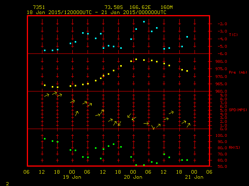Click the longitude value 166.62E

pyautogui.click(x=138, y=7)
